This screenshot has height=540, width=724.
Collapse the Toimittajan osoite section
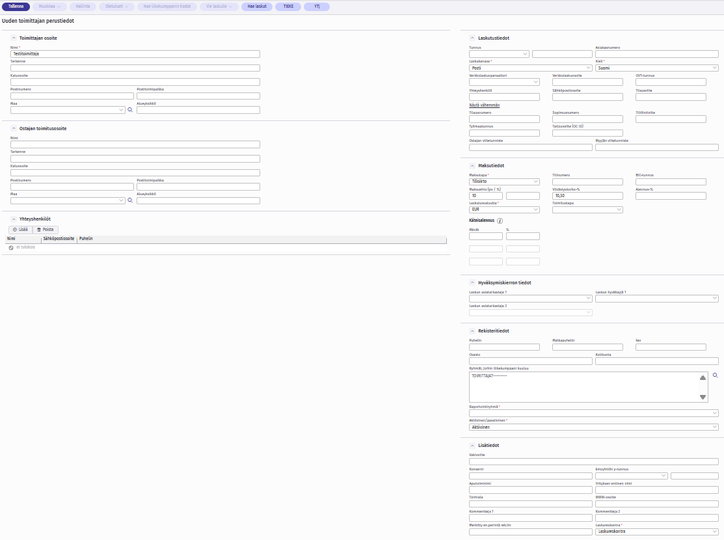14,38
